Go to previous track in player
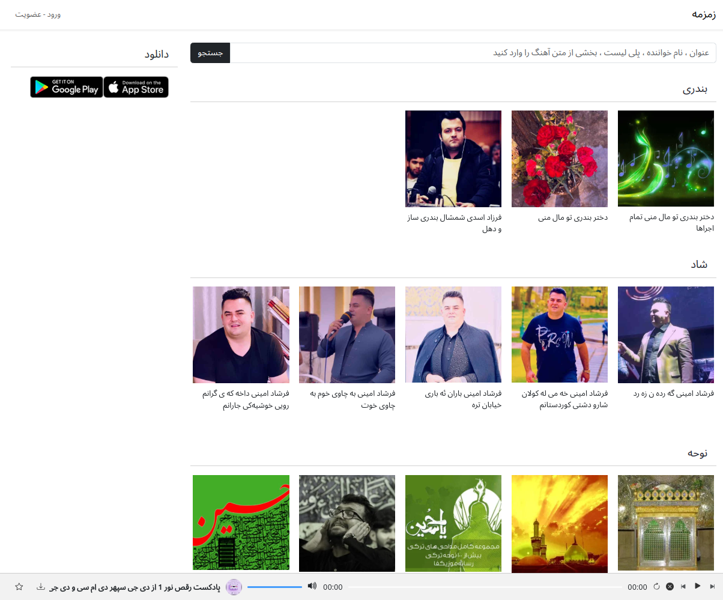This screenshot has width=723, height=600. coord(683,587)
